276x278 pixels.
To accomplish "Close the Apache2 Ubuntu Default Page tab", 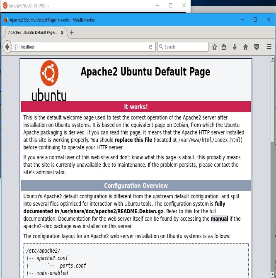I will (x=62, y=33).
